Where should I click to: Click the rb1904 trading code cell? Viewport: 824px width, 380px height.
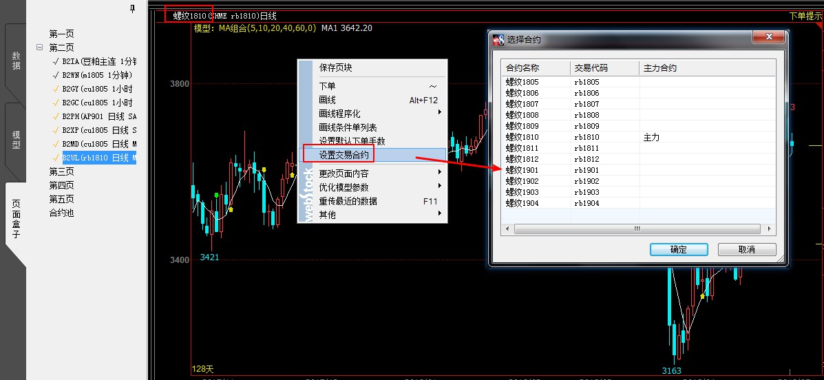click(x=587, y=203)
